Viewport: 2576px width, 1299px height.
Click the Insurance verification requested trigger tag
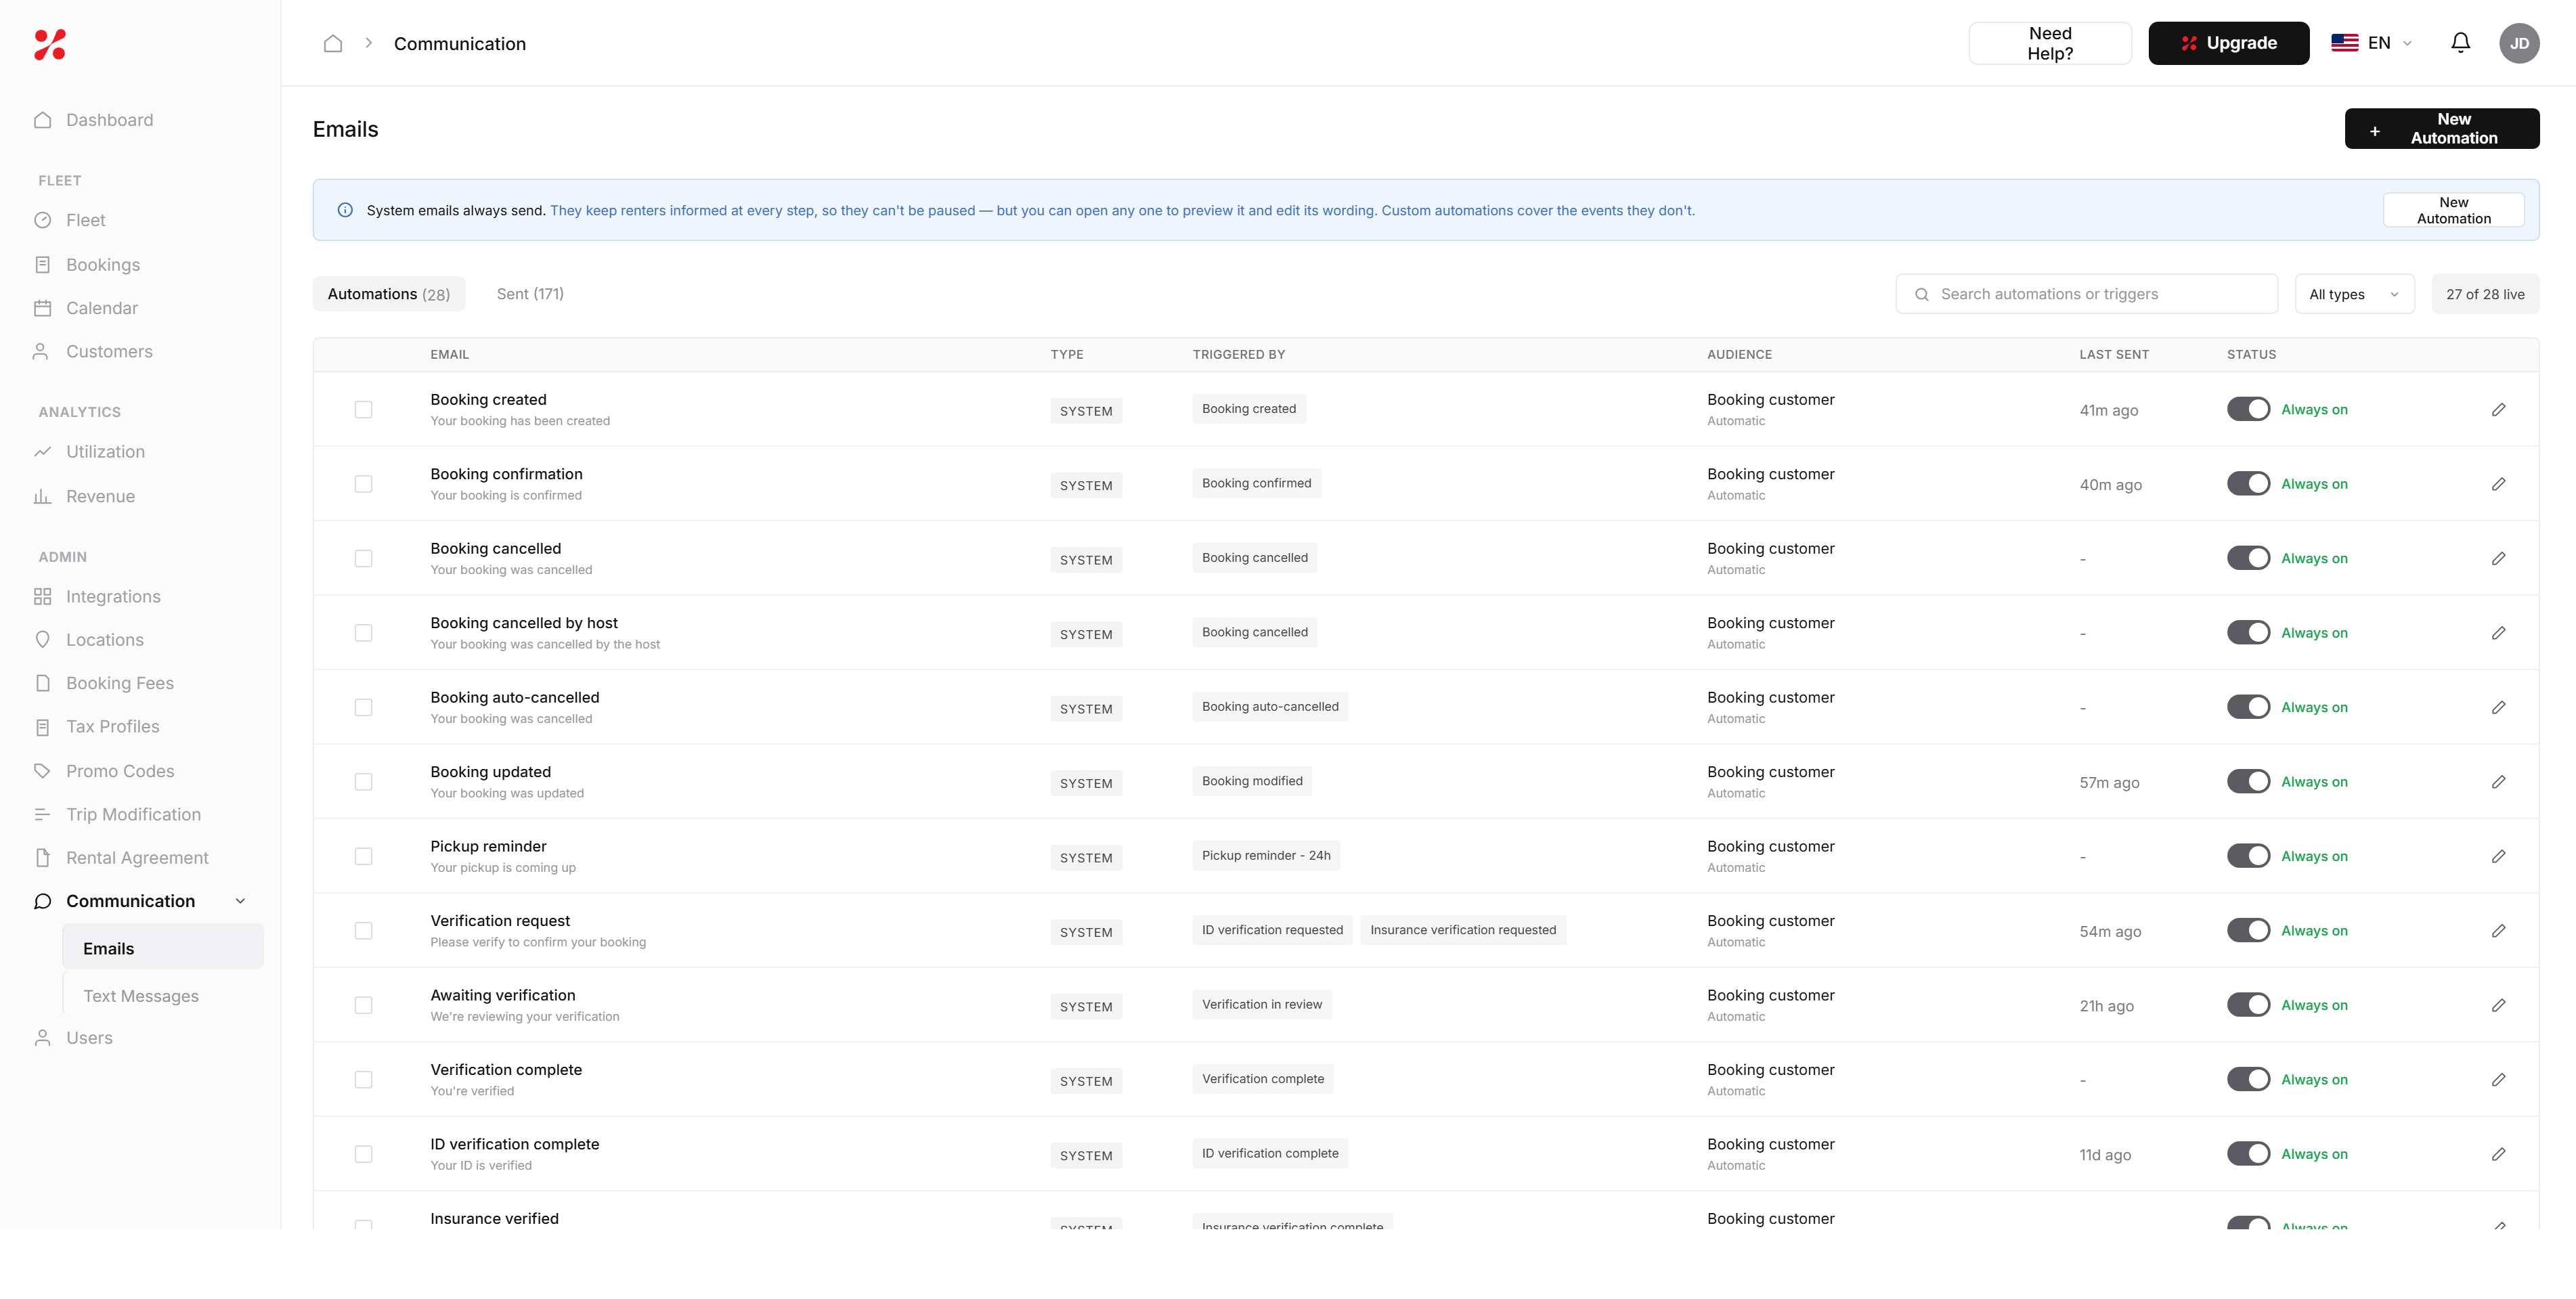(1463, 930)
